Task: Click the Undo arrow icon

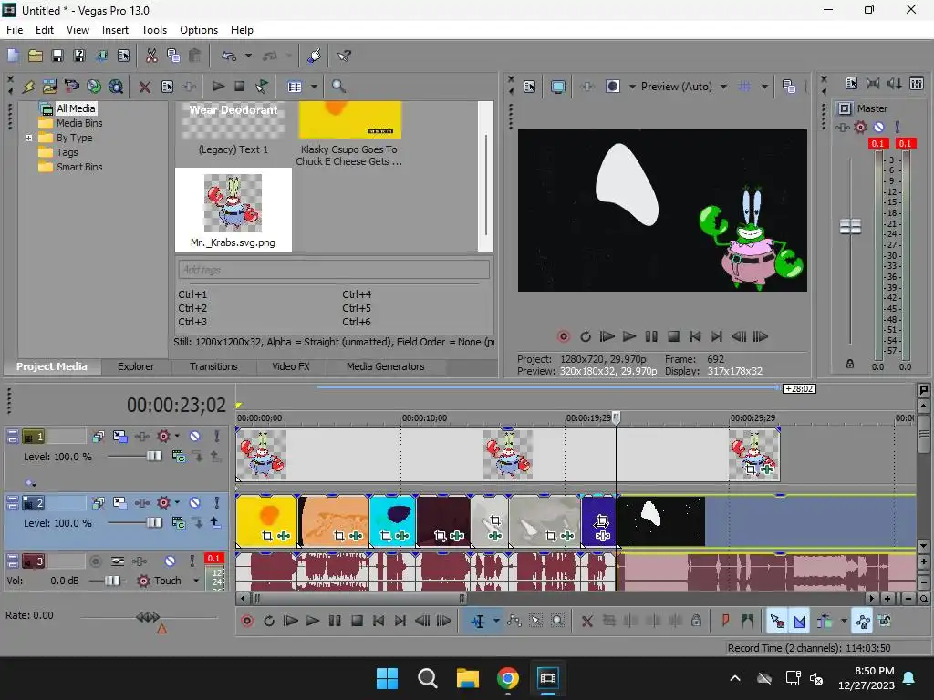Action: click(x=229, y=56)
